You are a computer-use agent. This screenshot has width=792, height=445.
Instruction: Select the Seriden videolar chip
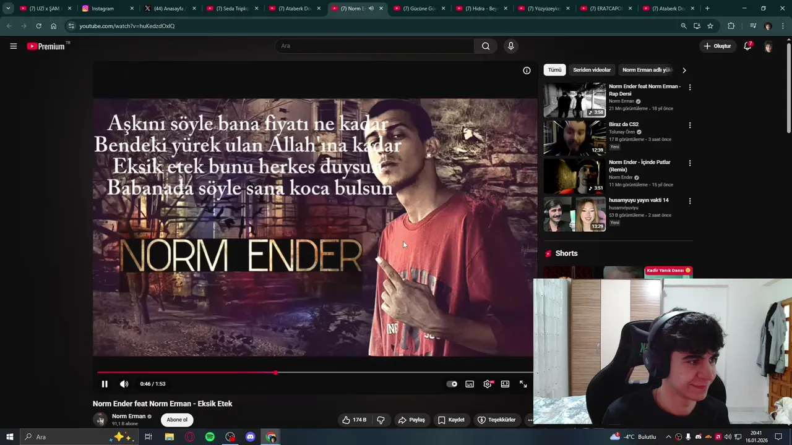(x=592, y=70)
